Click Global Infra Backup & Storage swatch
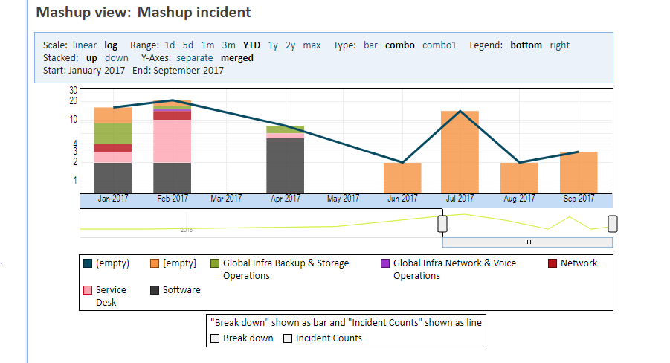This screenshot has height=363, width=670. coord(216,263)
